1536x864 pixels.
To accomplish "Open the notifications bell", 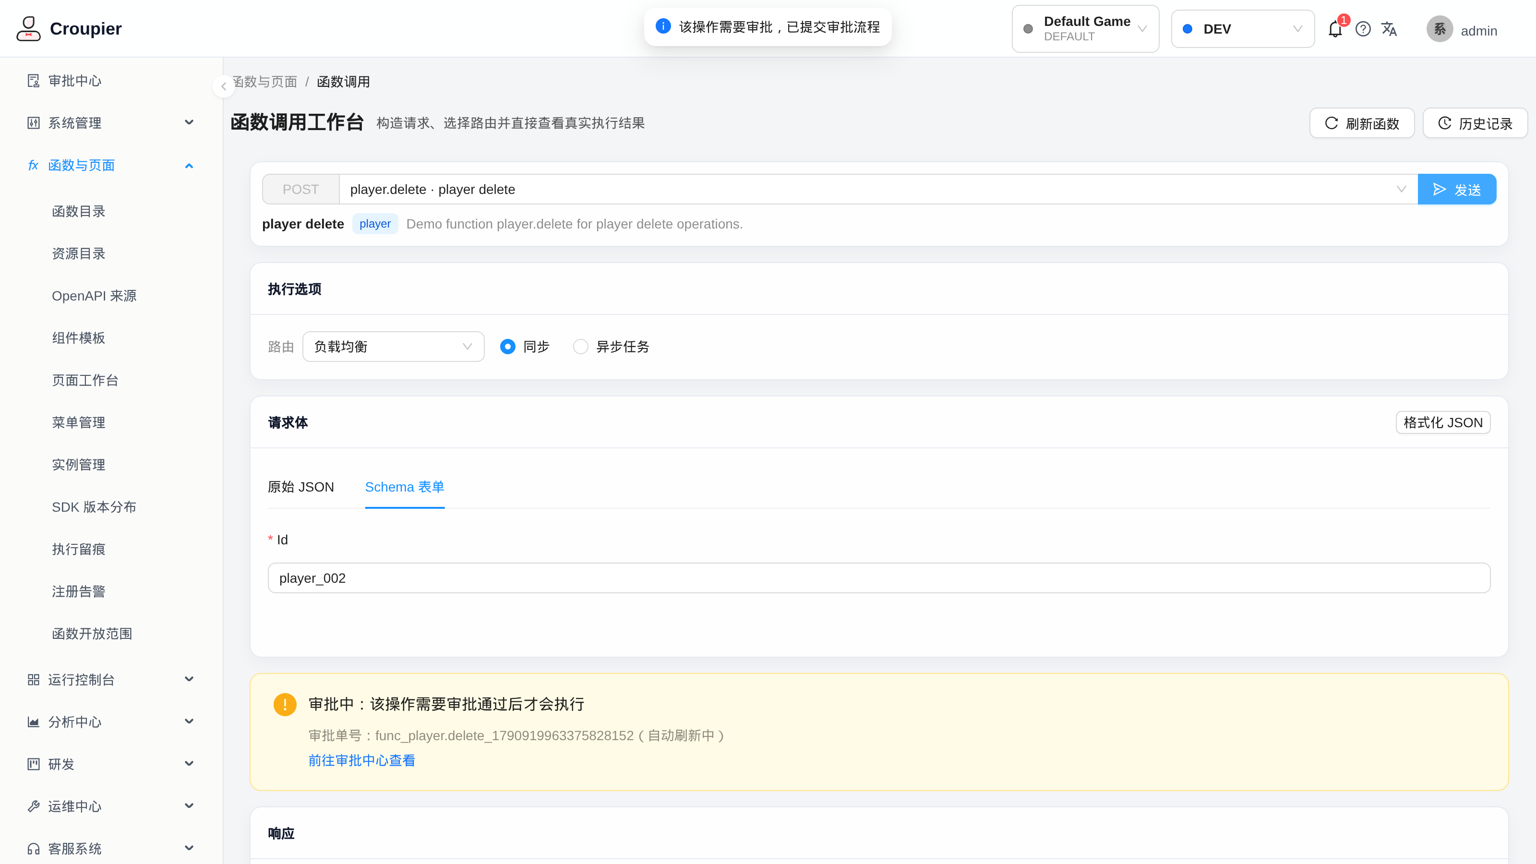I will 1335,29.
